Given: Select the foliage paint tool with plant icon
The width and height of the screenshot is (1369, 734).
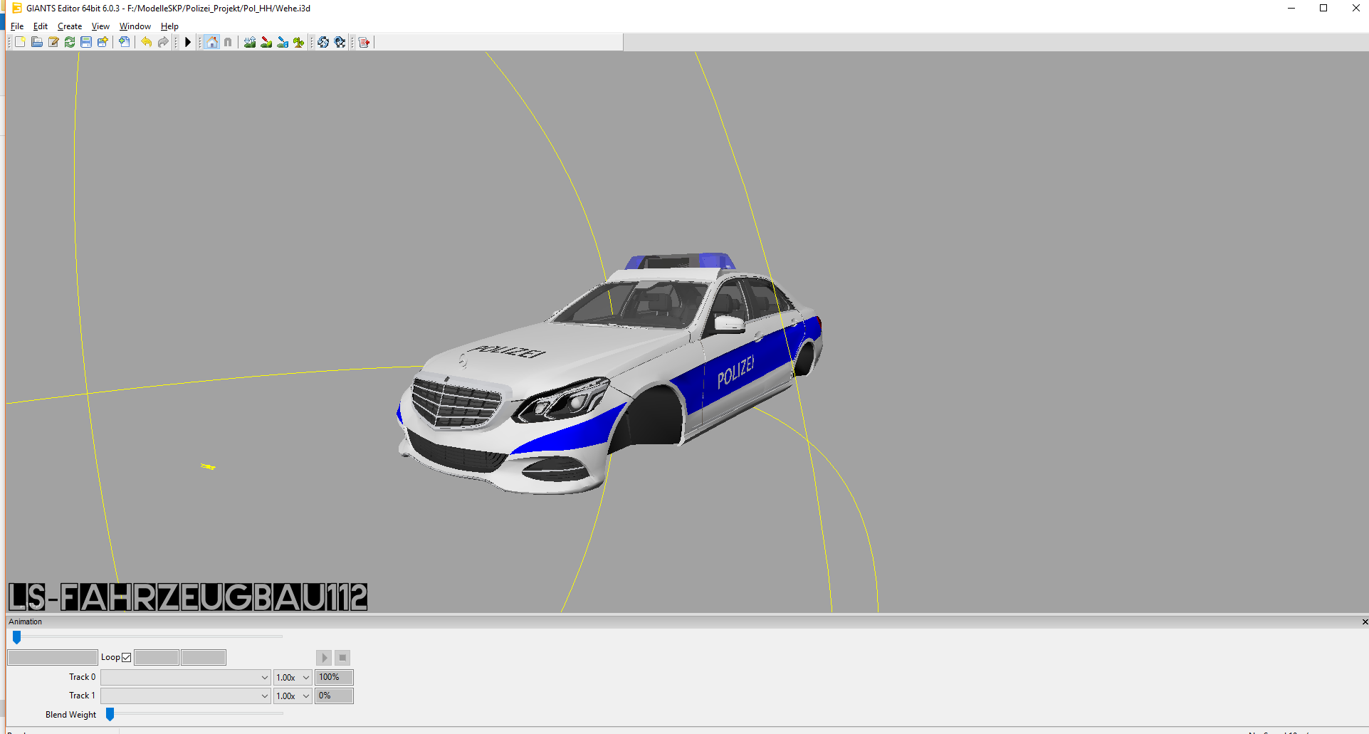Looking at the screenshot, I should tap(299, 42).
